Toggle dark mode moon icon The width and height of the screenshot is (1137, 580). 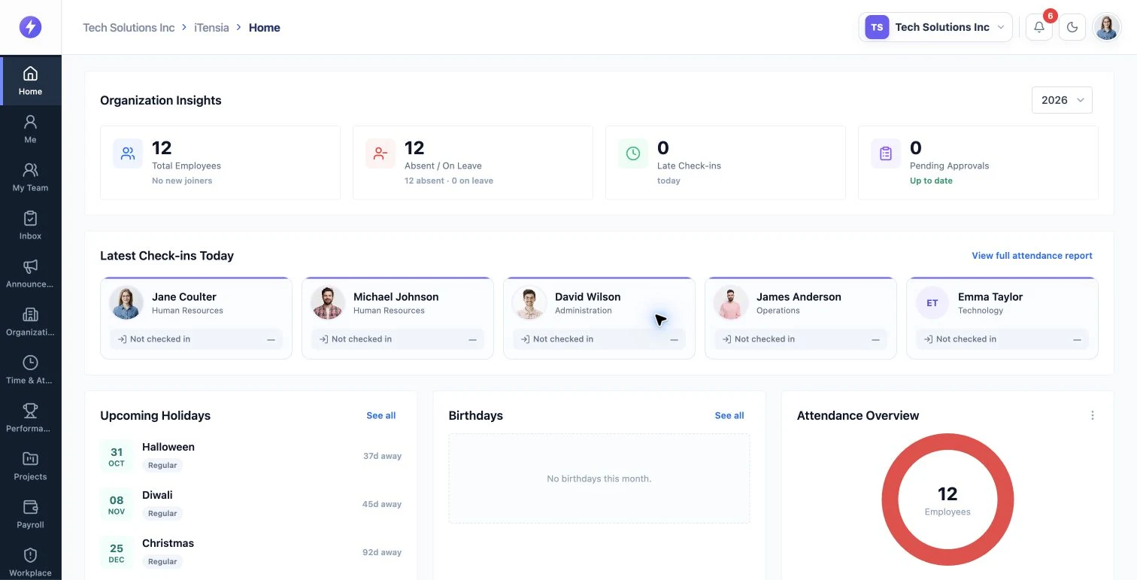point(1072,27)
